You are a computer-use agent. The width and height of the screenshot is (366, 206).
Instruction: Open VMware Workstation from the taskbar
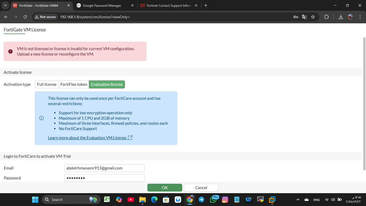tap(272, 200)
